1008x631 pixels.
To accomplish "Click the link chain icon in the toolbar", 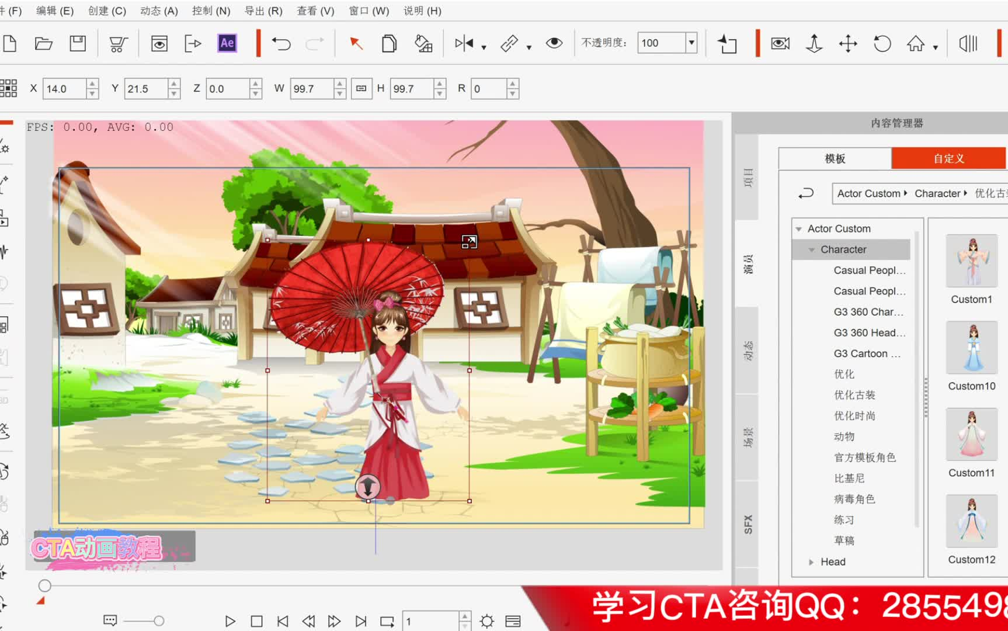I will [509, 43].
